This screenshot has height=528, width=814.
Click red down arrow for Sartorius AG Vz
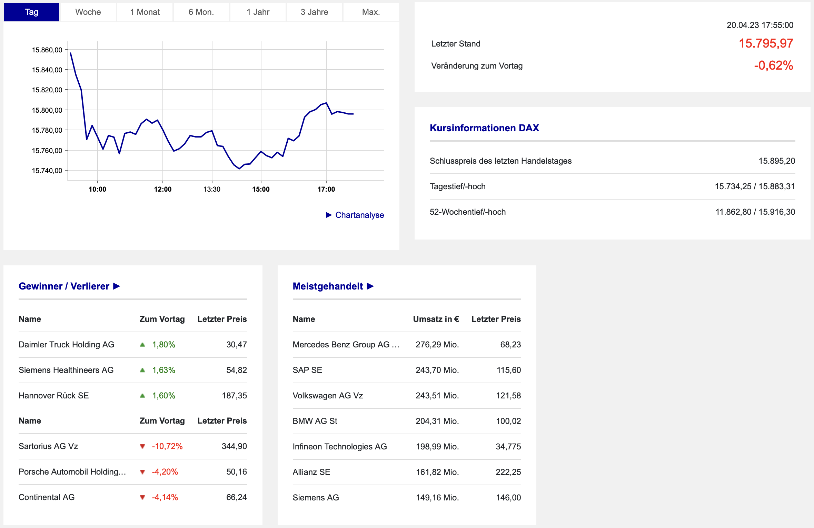point(142,447)
